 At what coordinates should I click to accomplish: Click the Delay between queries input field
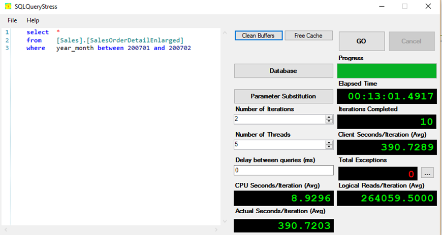[283, 171]
